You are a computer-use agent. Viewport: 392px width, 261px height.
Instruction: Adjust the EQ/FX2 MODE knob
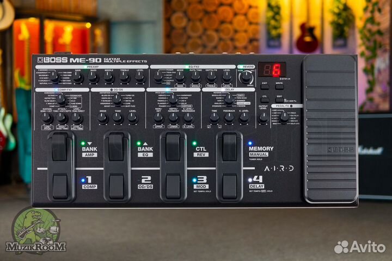pyautogui.click(x=180, y=78)
